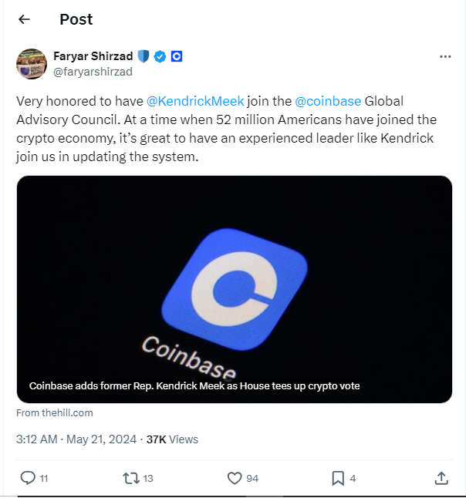Bookmark this post
The image size is (466, 498).
point(337,478)
